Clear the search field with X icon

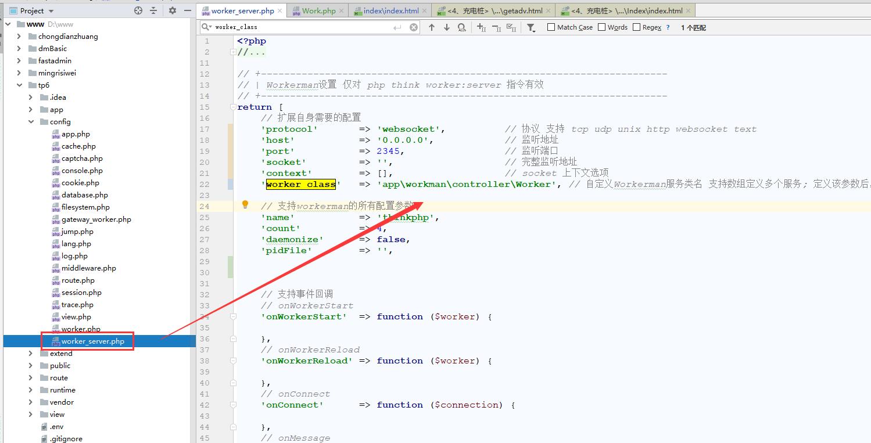pos(414,27)
